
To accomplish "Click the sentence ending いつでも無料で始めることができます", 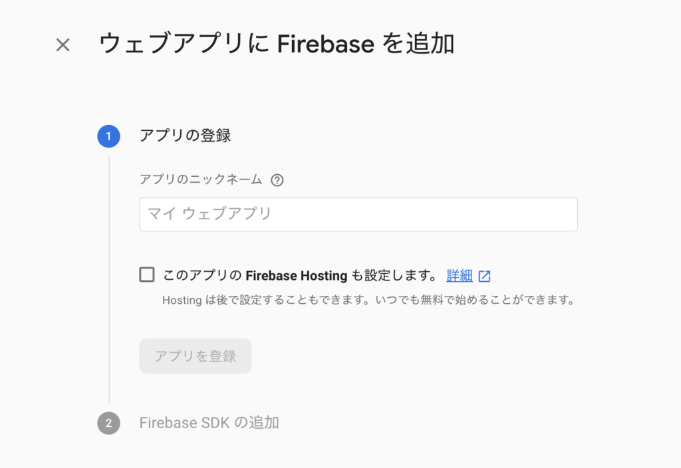I will pos(475,300).
